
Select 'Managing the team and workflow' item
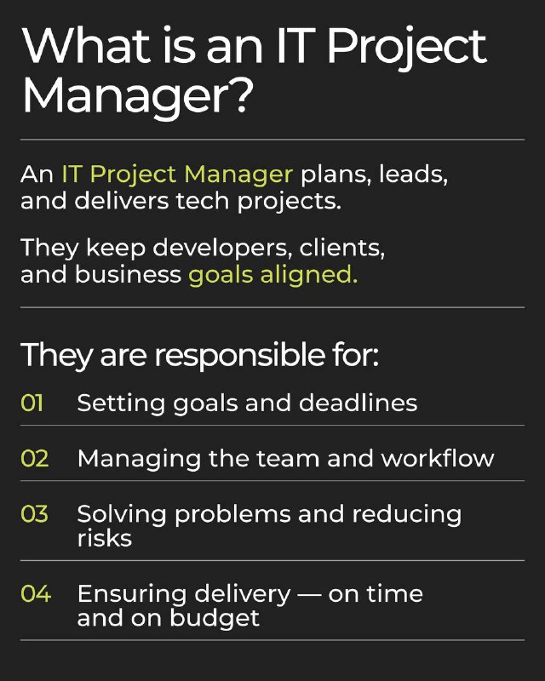point(286,459)
